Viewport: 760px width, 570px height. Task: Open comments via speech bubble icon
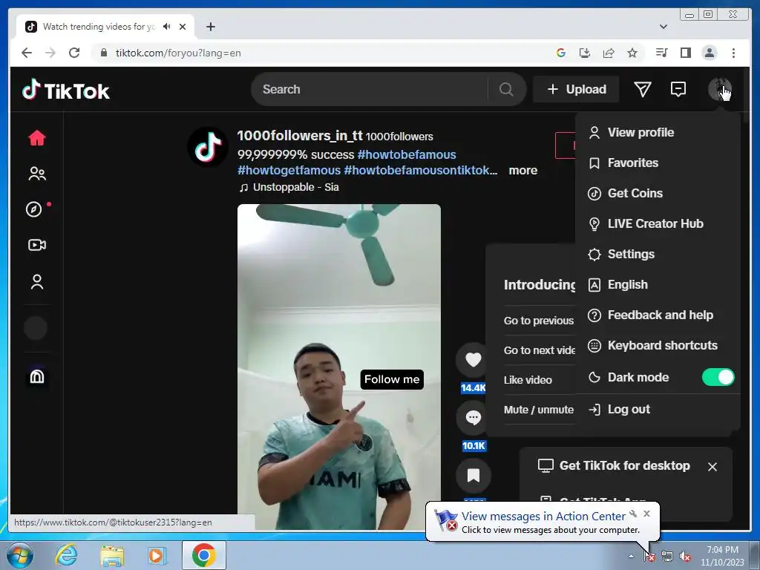point(473,418)
